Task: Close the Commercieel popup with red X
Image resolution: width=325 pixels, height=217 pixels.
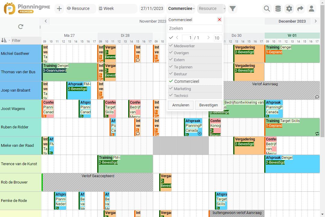Action: [x=219, y=20]
